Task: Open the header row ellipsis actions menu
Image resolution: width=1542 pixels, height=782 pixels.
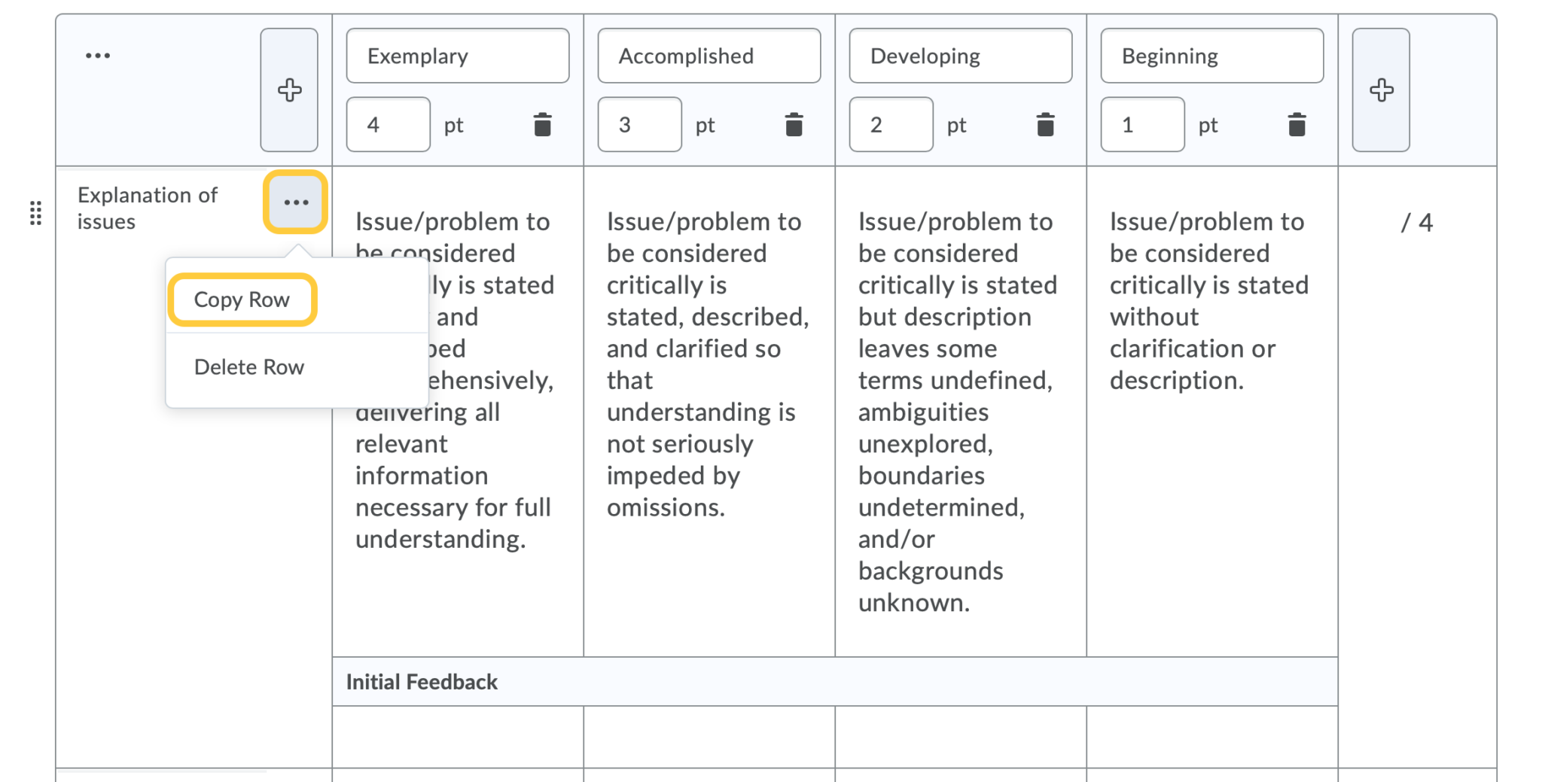Action: pyautogui.click(x=98, y=56)
